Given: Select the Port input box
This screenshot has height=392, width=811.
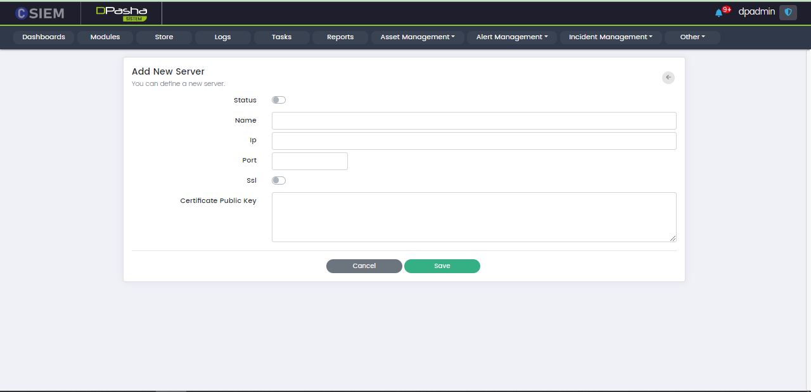Looking at the screenshot, I should (310, 161).
